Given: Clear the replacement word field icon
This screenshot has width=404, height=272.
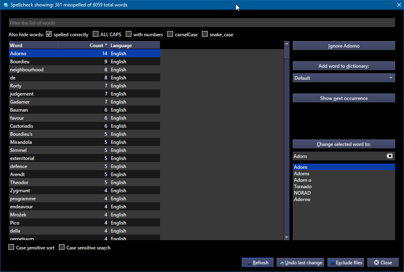Looking at the screenshot, I should click(389, 156).
